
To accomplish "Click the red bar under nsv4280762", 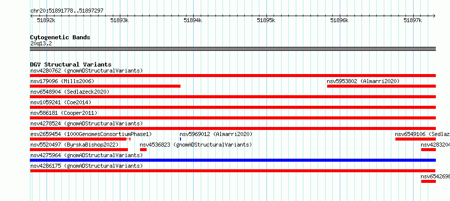I will [x=233, y=76].
